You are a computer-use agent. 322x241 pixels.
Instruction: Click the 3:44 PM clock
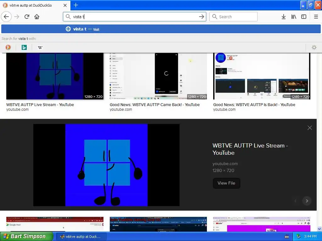click(x=310, y=237)
